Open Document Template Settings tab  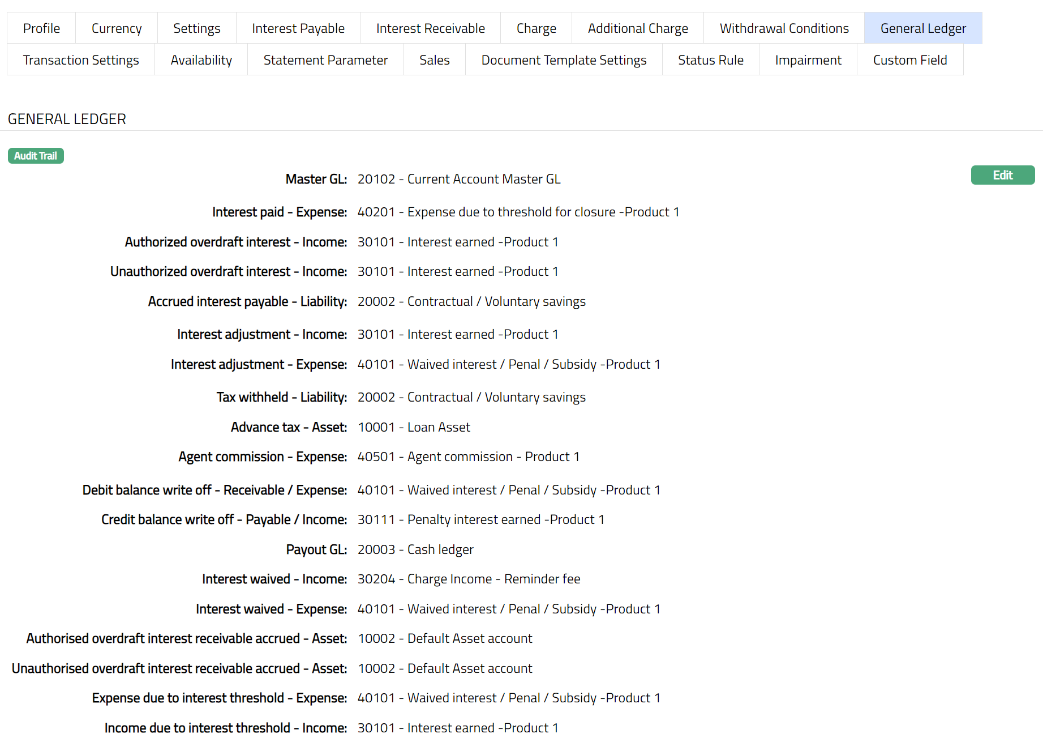(x=564, y=60)
